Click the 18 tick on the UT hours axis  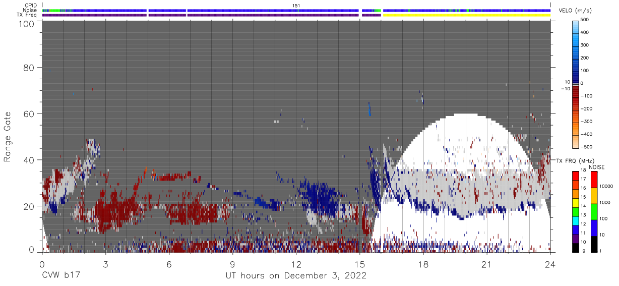tap(423, 264)
